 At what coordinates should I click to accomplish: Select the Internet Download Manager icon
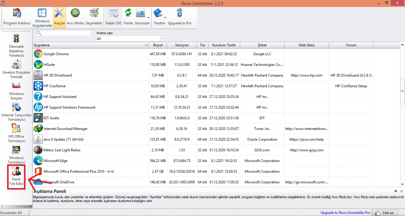point(38,129)
